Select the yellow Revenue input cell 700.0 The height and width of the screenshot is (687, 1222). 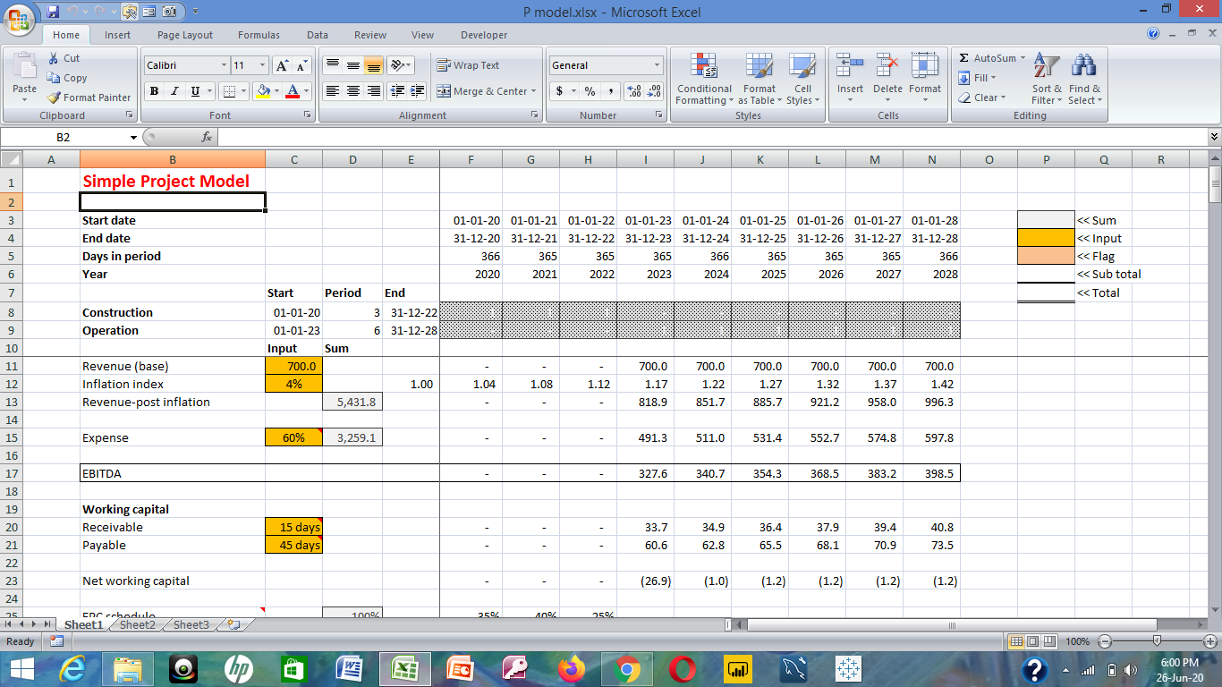[293, 366]
